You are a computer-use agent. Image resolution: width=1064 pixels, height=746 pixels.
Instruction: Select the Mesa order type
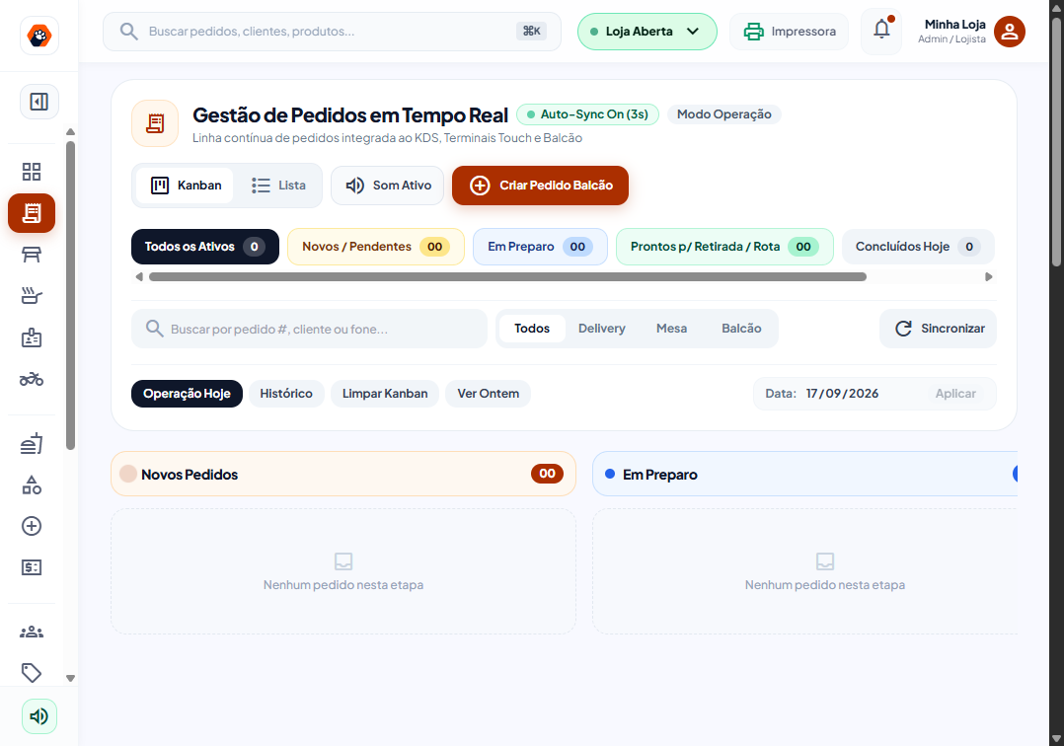pyautogui.click(x=672, y=329)
